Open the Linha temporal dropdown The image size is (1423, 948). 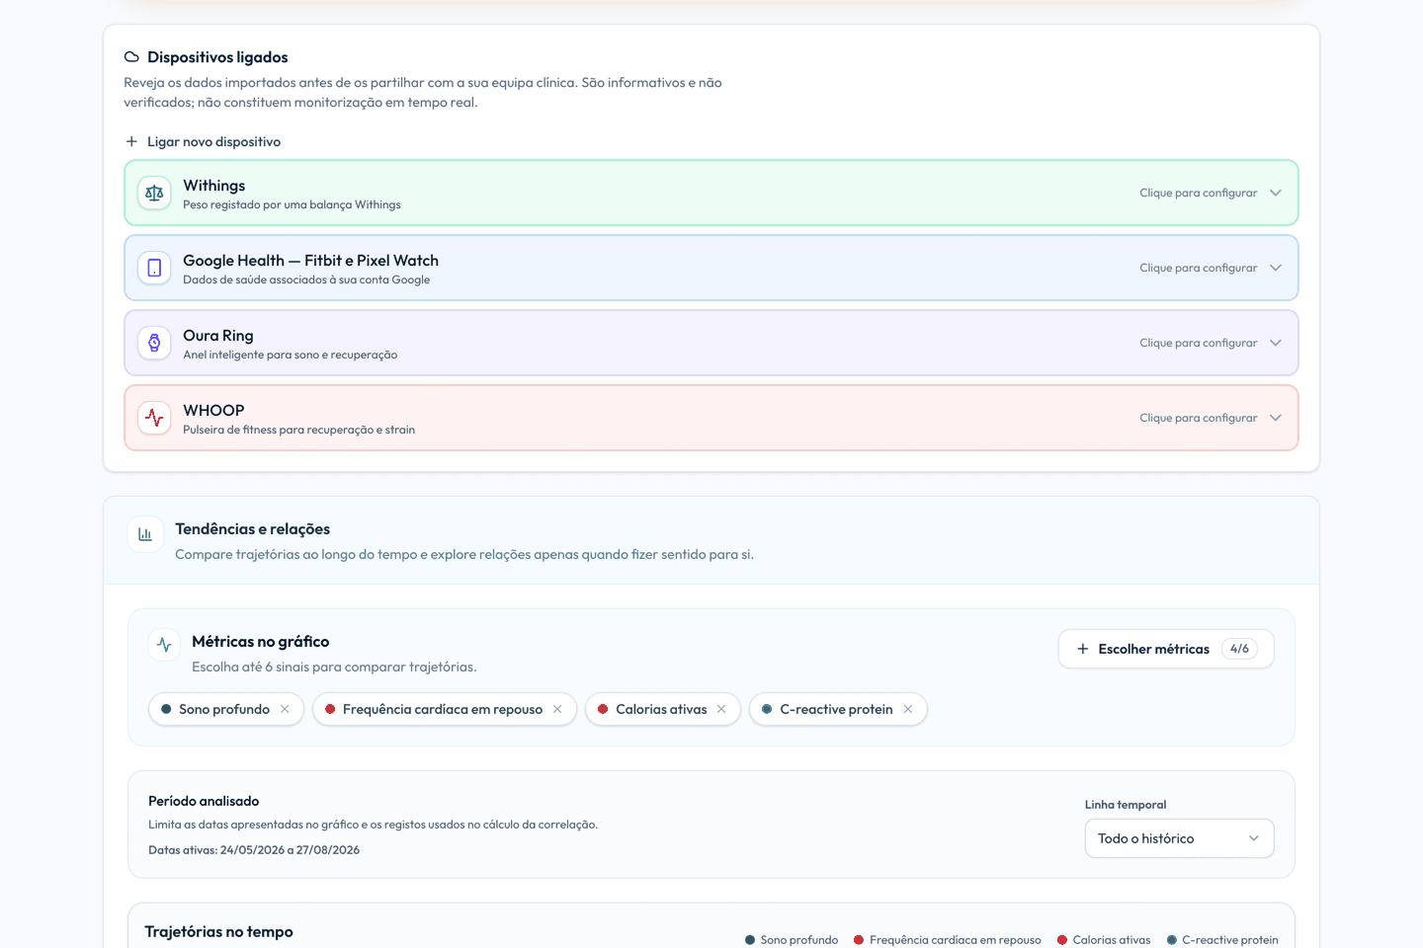[1179, 838]
